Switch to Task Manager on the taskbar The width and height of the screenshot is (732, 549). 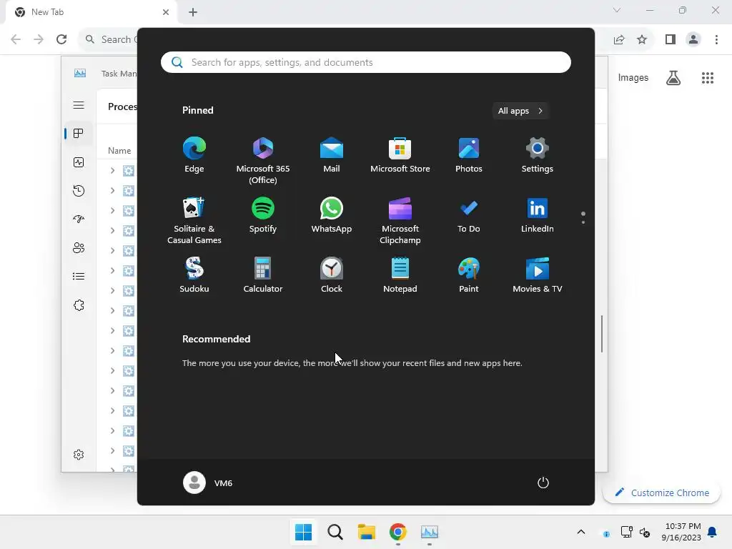pos(430,532)
